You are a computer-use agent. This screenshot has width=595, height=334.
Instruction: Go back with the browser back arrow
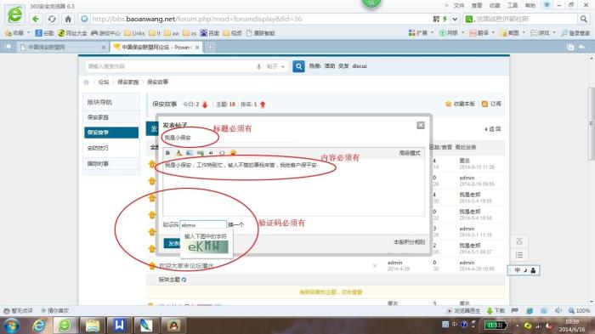pos(36,19)
